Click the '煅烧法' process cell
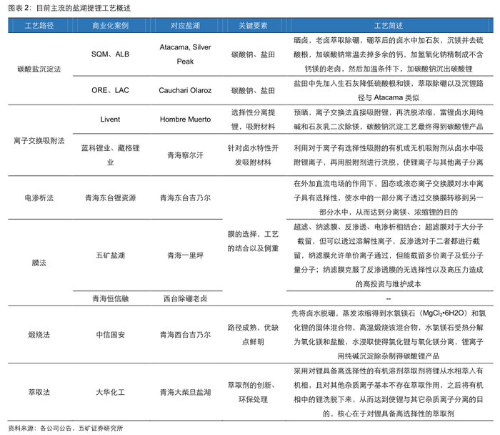 [39, 335]
